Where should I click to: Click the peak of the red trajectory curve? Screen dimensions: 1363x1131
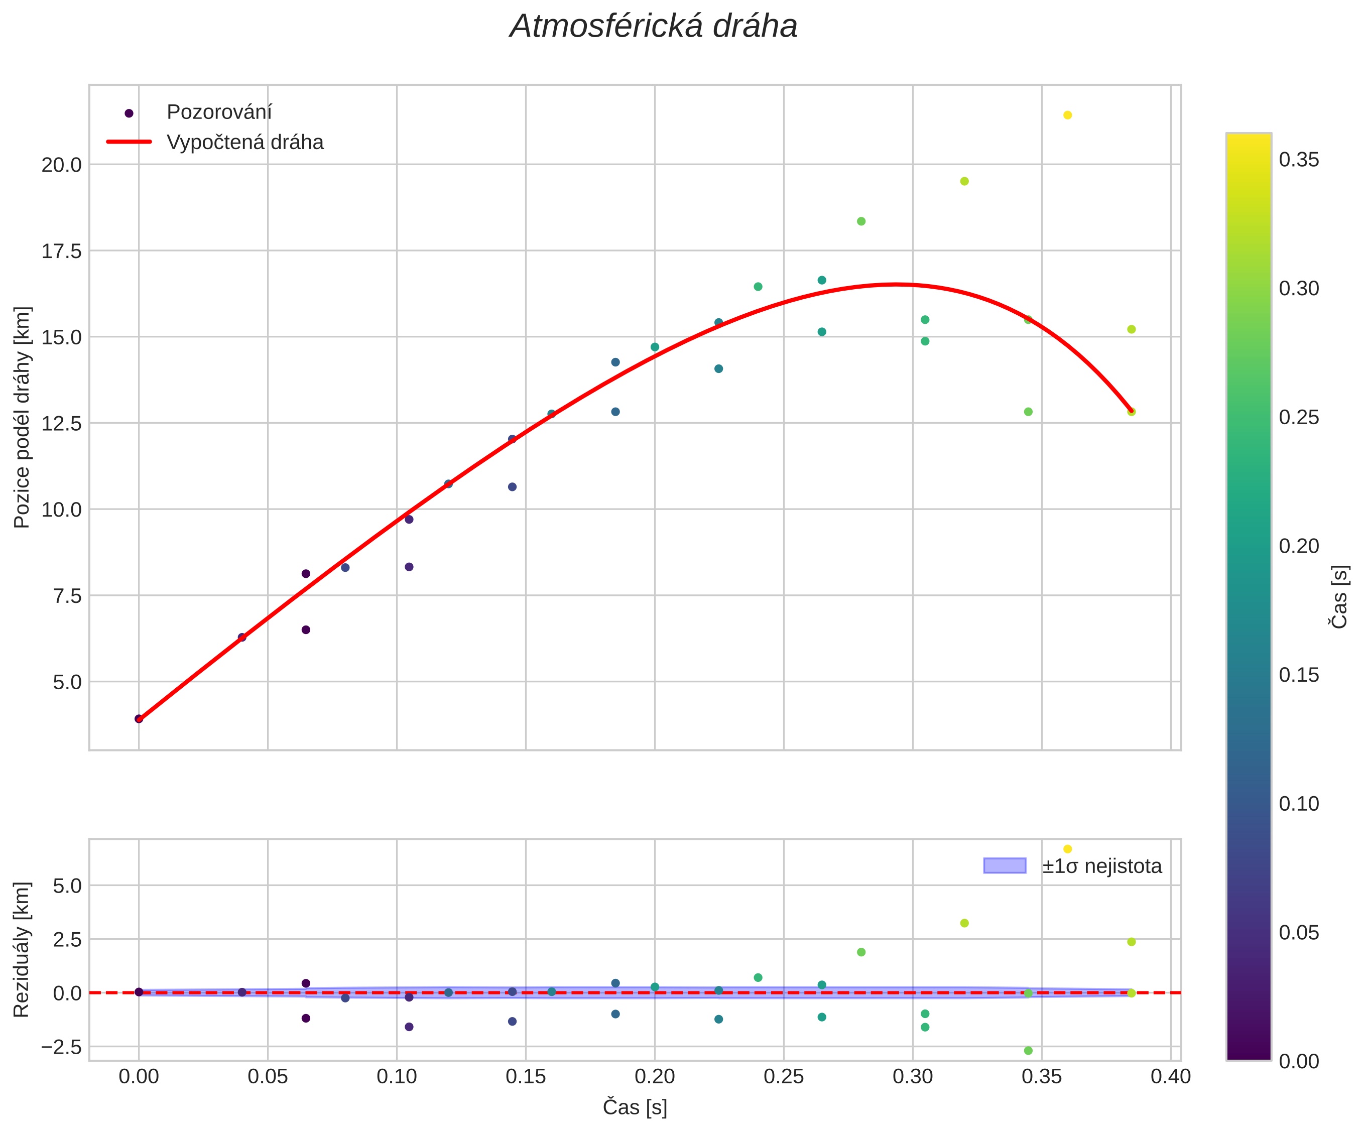[x=896, y=284]
